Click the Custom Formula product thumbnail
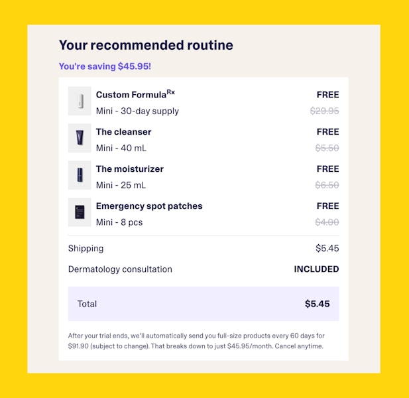The height and width of the screenshot is (398, 409). click(80, 101)
